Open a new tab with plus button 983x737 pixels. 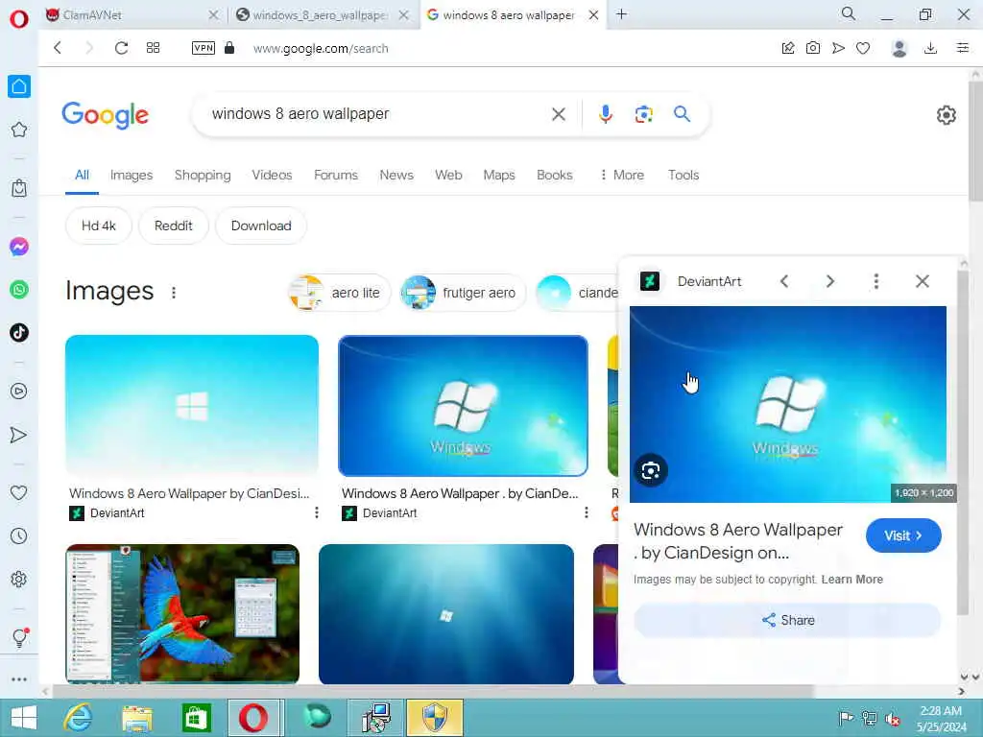pos(621,13)
